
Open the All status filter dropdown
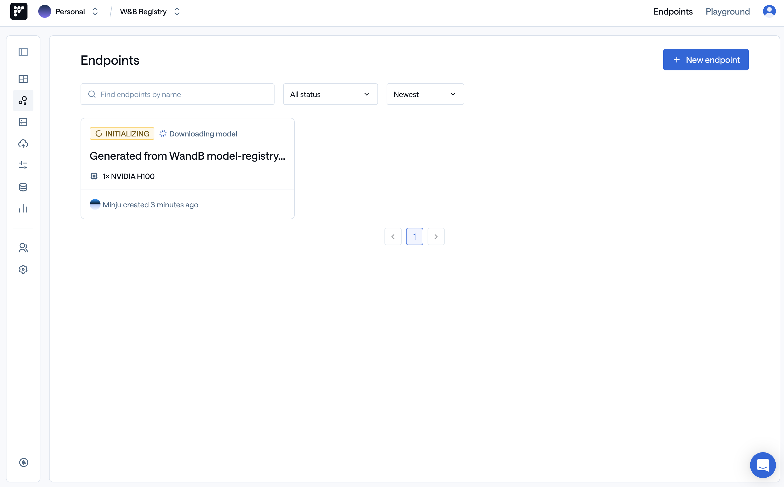[330, 94]
